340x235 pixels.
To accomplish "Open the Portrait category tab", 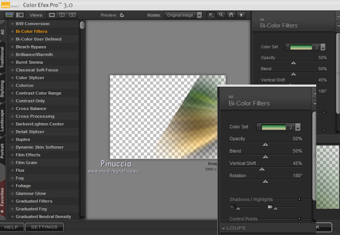I will point(3,151).
